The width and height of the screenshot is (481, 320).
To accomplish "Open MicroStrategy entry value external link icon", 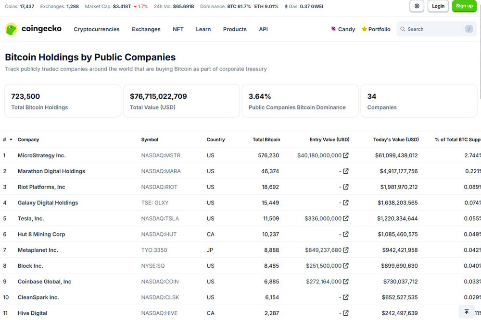I will coord(346,155).
